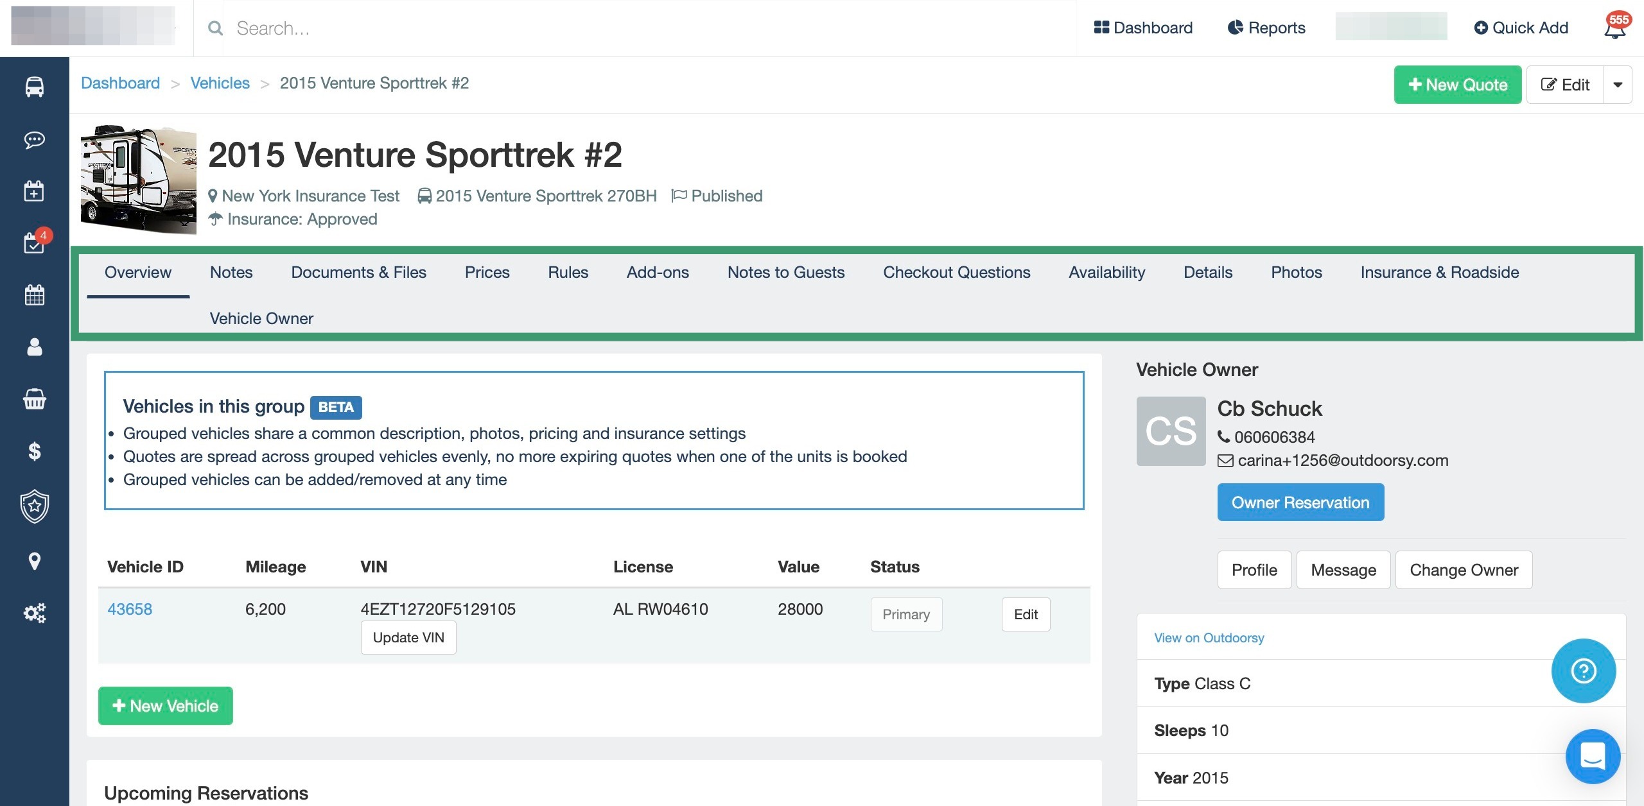This screenshot has width=1644, height=806.
Task: Switch to the Prices tab
Action: [487, 272]
